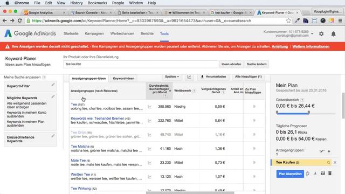Switch to Search Console browser tab

(x=91, y=12)
